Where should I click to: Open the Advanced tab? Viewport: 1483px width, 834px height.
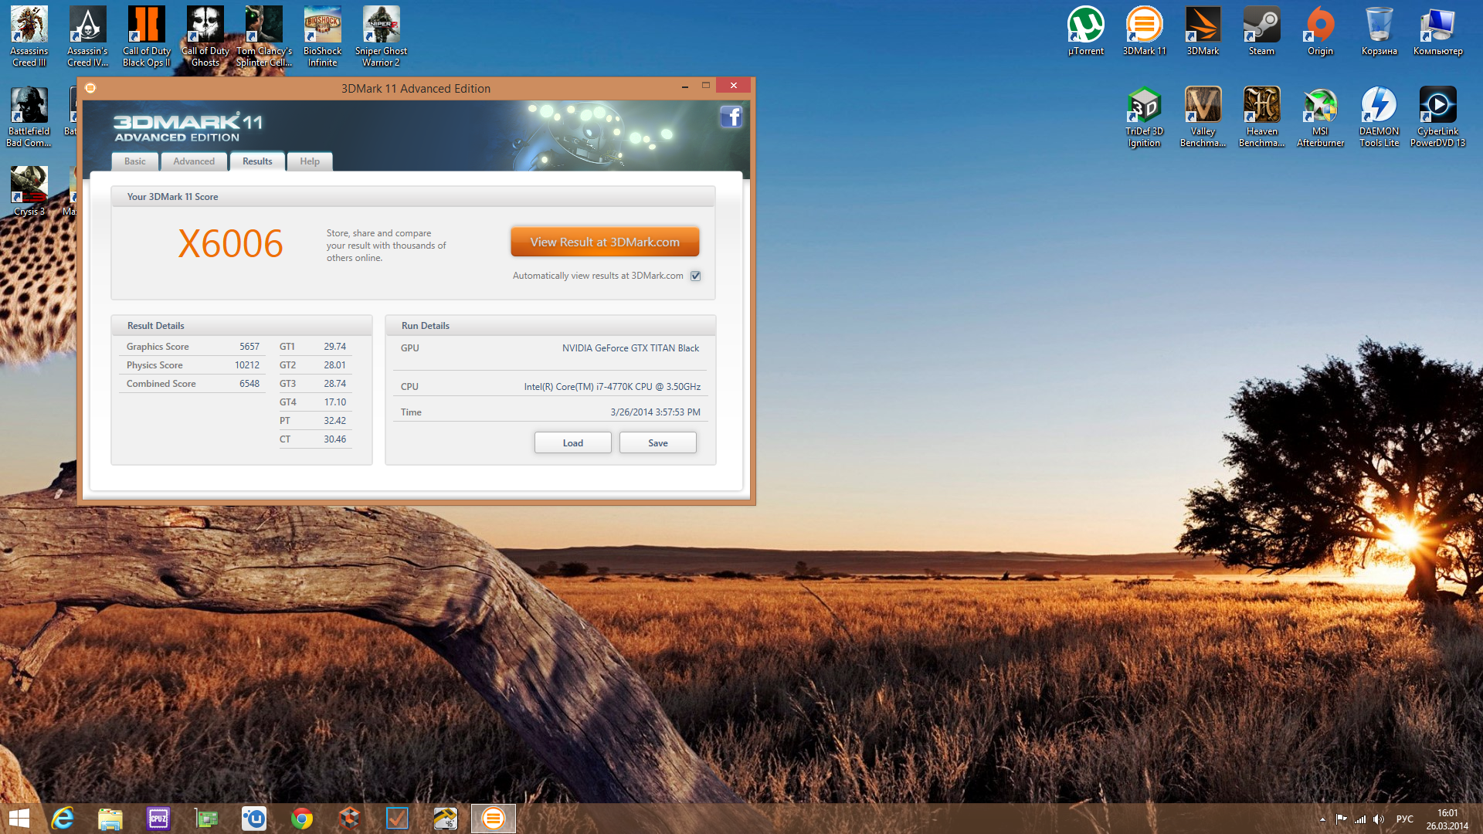click(x=194, y=161)
